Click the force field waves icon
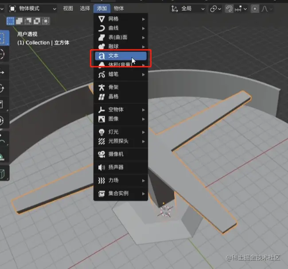This screenshot has width=288, height=269. click(x=101, y=180)
